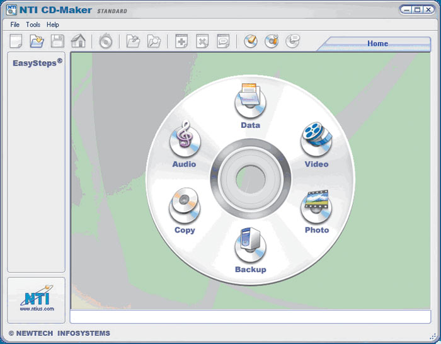Image resolution: width=441 pixels, height=344 pixels.
Task: Click the Copy label on disc
Action: point(185,230)
